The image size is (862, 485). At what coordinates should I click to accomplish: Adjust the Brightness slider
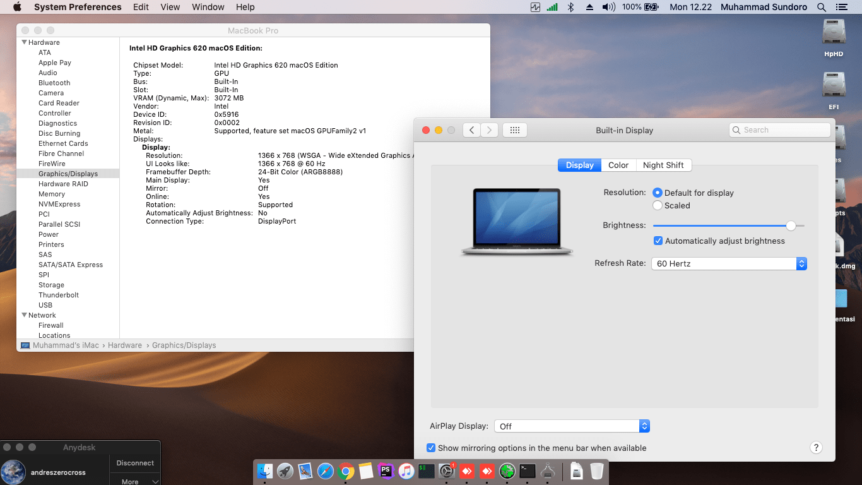[791, 225]
